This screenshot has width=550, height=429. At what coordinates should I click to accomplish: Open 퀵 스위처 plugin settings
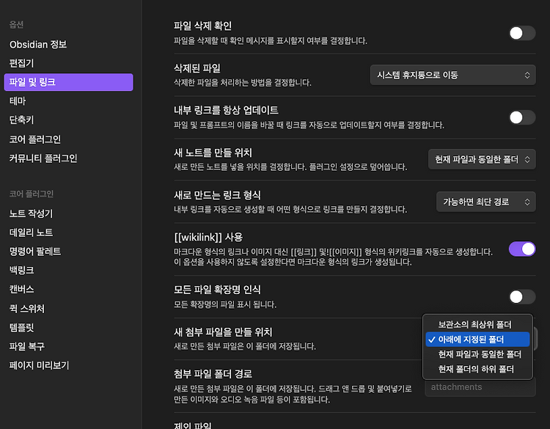point(27,308)
